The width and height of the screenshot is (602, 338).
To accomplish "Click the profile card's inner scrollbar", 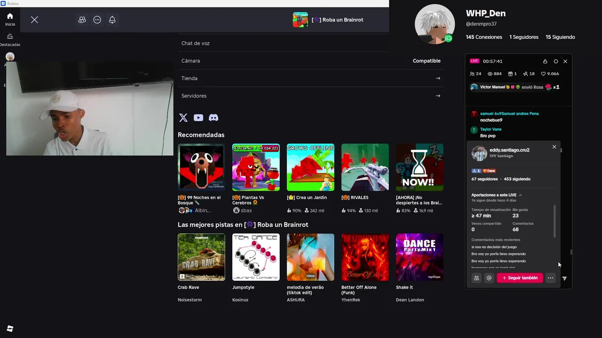I will tap(554, 221).
